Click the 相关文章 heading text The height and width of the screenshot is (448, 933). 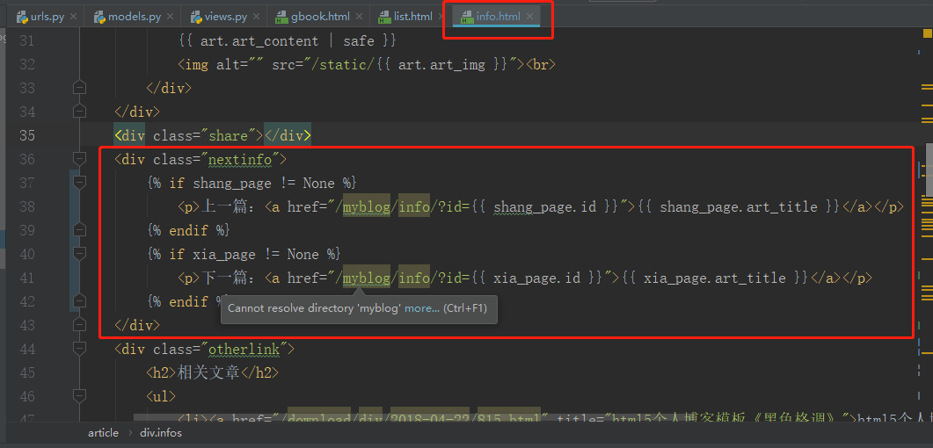coord(209,373)
